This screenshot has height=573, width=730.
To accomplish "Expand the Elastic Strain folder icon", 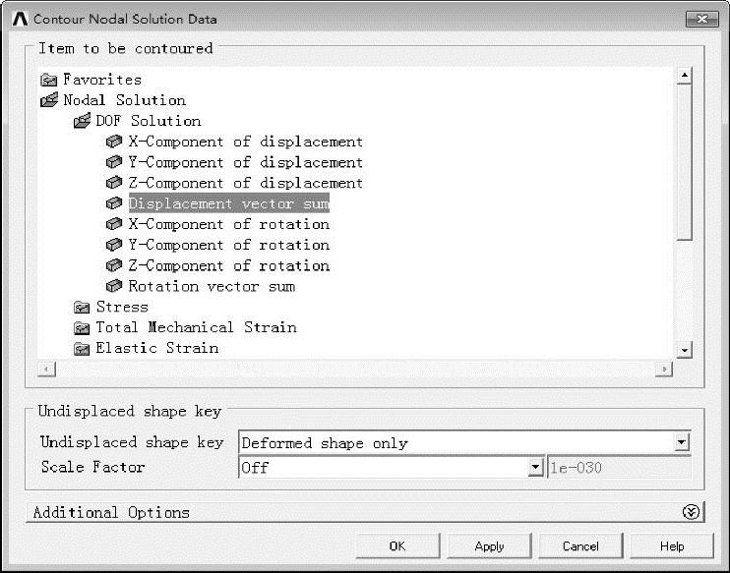I will (82, 348).
